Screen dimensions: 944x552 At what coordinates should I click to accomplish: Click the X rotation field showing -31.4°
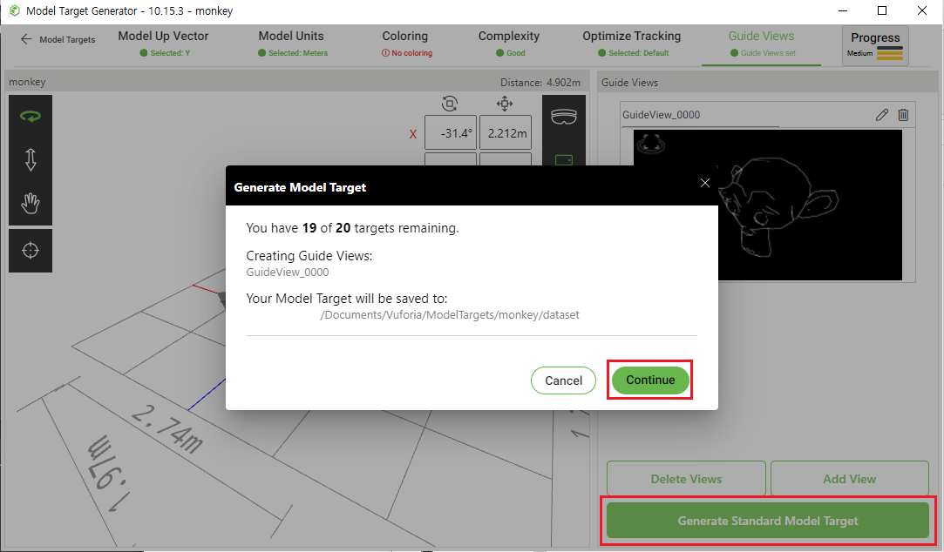[x=451, y=133]
